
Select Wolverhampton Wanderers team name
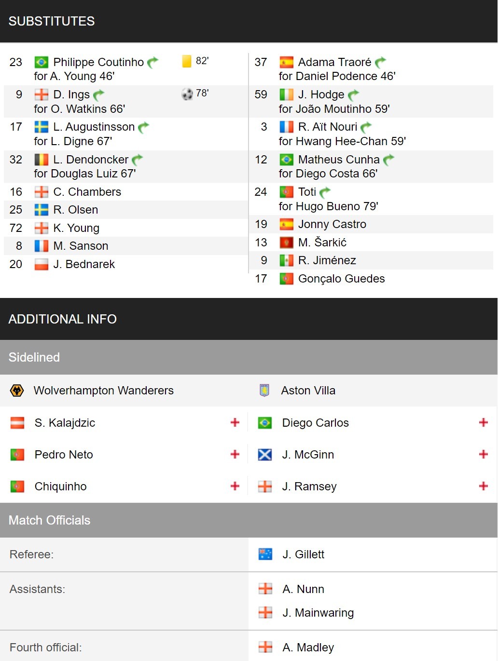point(104,391)
